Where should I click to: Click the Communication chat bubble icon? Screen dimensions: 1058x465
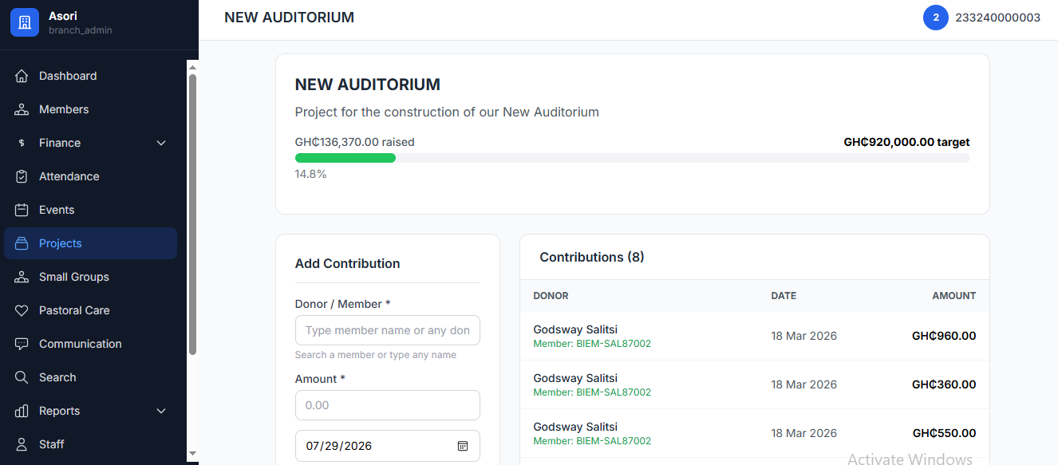[x=22, y=344]
